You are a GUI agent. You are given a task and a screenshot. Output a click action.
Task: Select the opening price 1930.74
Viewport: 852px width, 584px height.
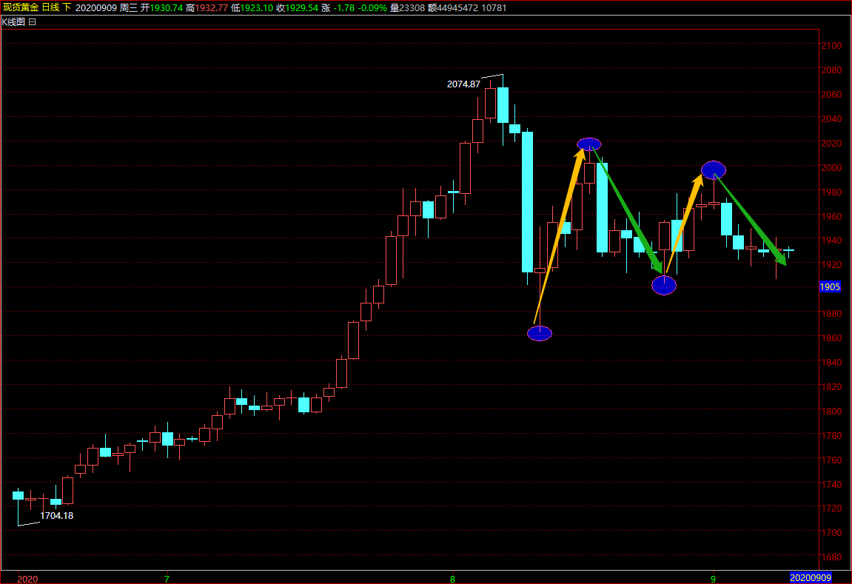click(167, 8)
